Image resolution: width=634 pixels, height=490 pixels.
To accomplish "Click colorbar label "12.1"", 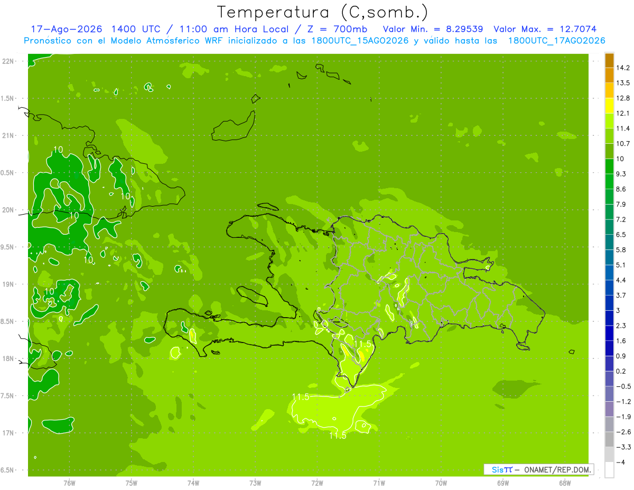I will [x=623, y=114].
